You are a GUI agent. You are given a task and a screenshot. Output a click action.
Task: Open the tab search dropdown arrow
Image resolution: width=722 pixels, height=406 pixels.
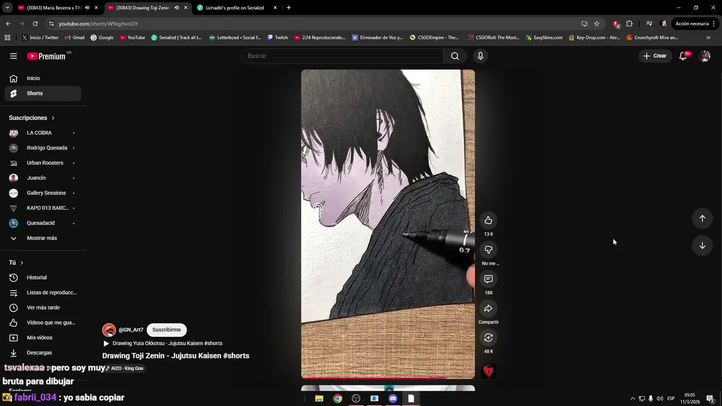pyautogui.click(x=7, y=8)
